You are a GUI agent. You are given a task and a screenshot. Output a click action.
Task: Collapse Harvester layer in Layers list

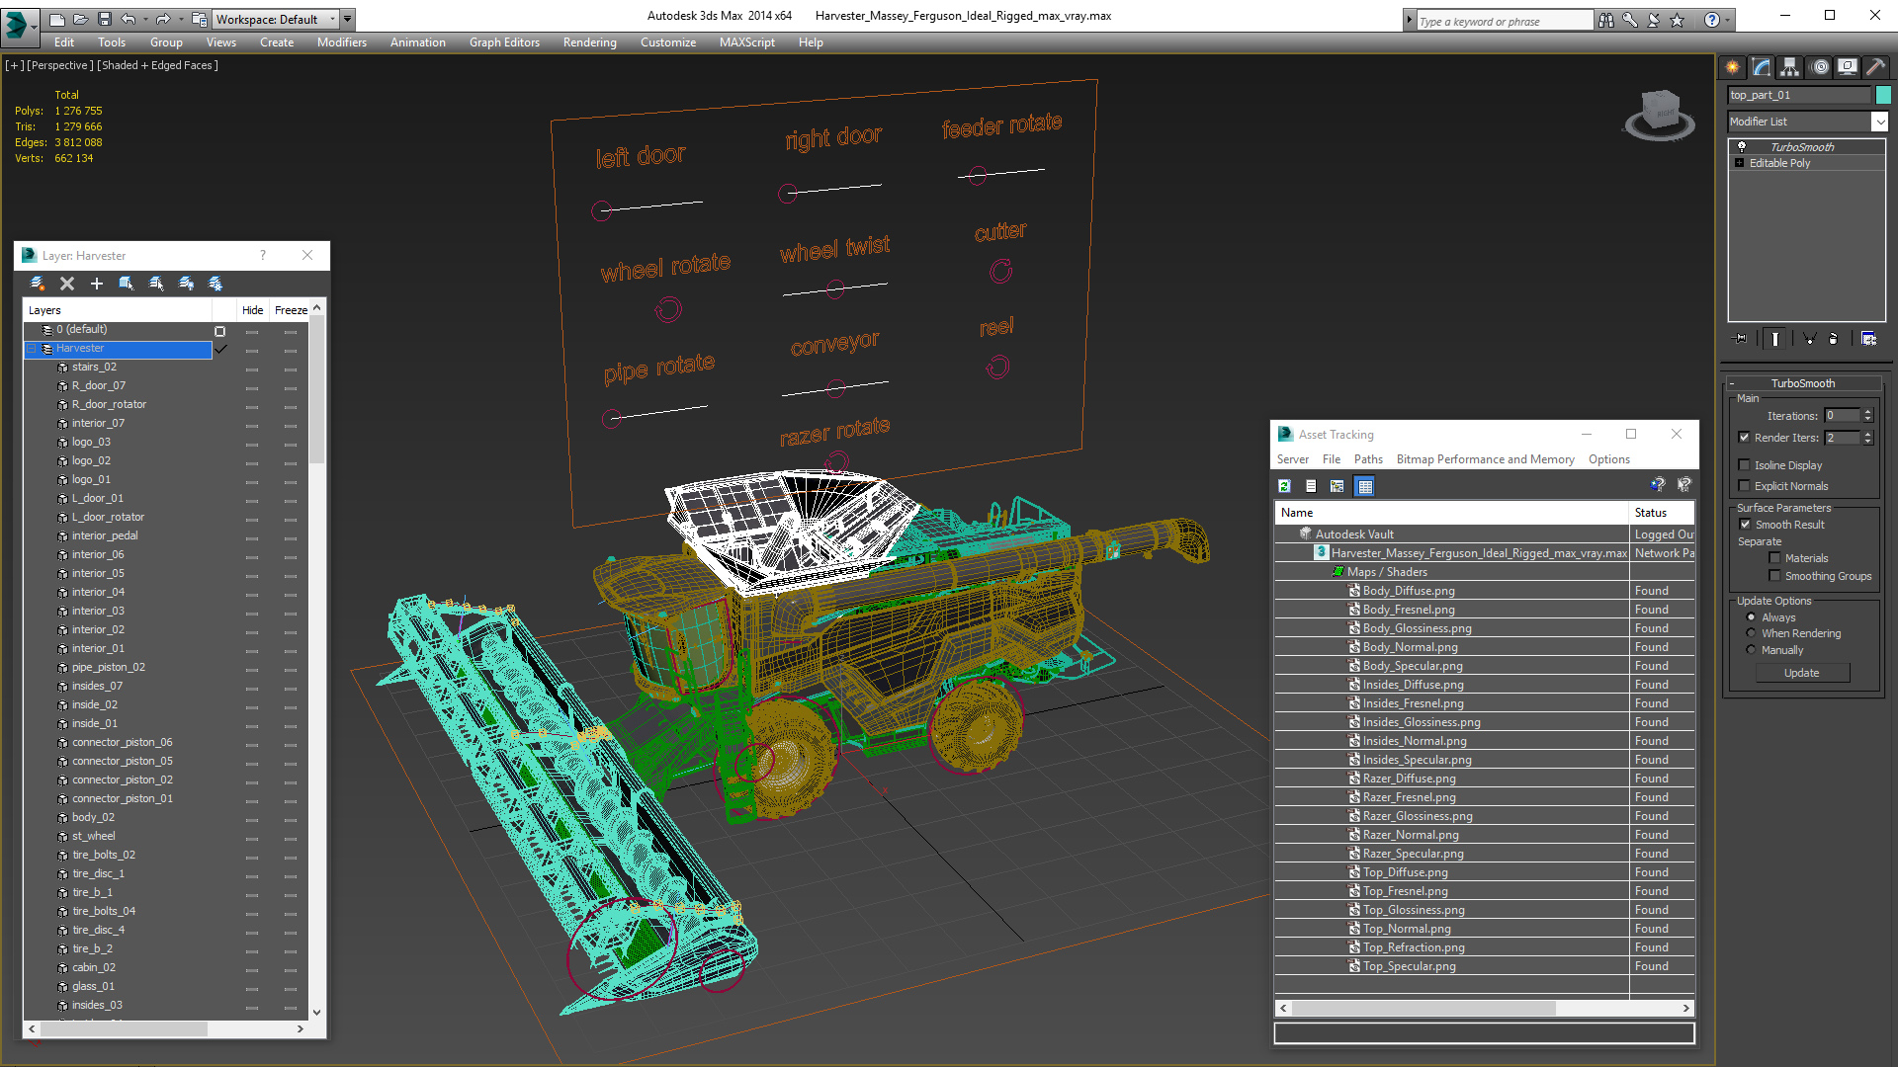coord(32,349)
